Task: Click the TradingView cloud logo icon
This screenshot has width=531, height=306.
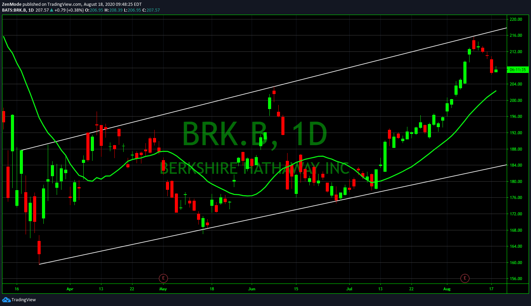Action: tap(6, 300)
